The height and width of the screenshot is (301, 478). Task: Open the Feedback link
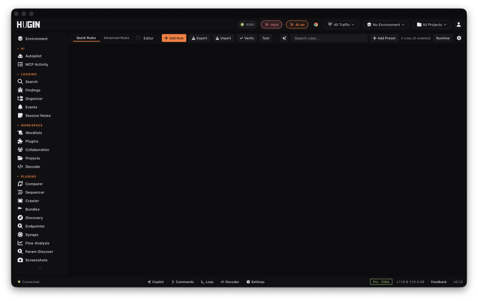click(439, 282)
